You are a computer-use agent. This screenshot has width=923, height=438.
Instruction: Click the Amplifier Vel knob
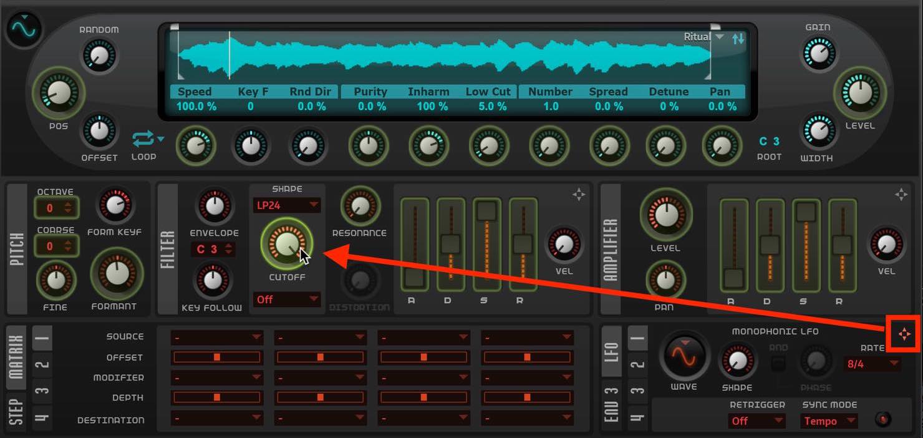pyautogui.click(x=886, y=244)
